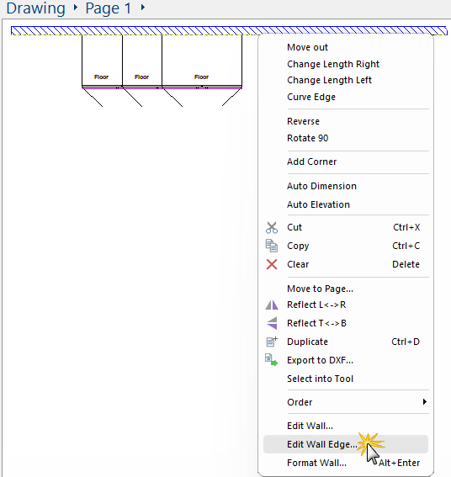The height and width of the screenshot is (477, 451).
Task: Click the Reflect T<->B flip icon
Action: (x=272, y=323)
